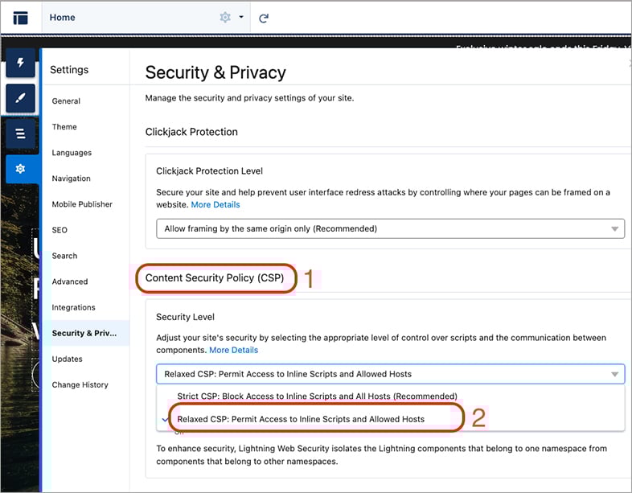Go to General settings
The image size is (632, 493).
(x=66, y=101)
